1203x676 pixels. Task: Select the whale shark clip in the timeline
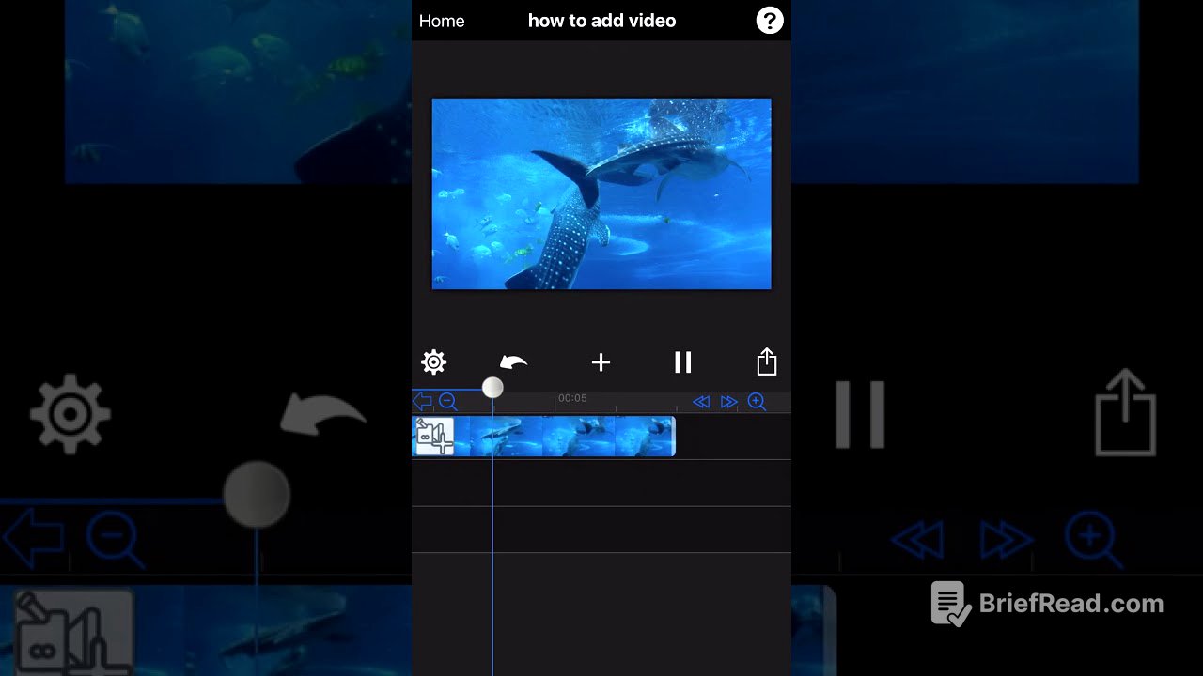click(x=544, y=437)
